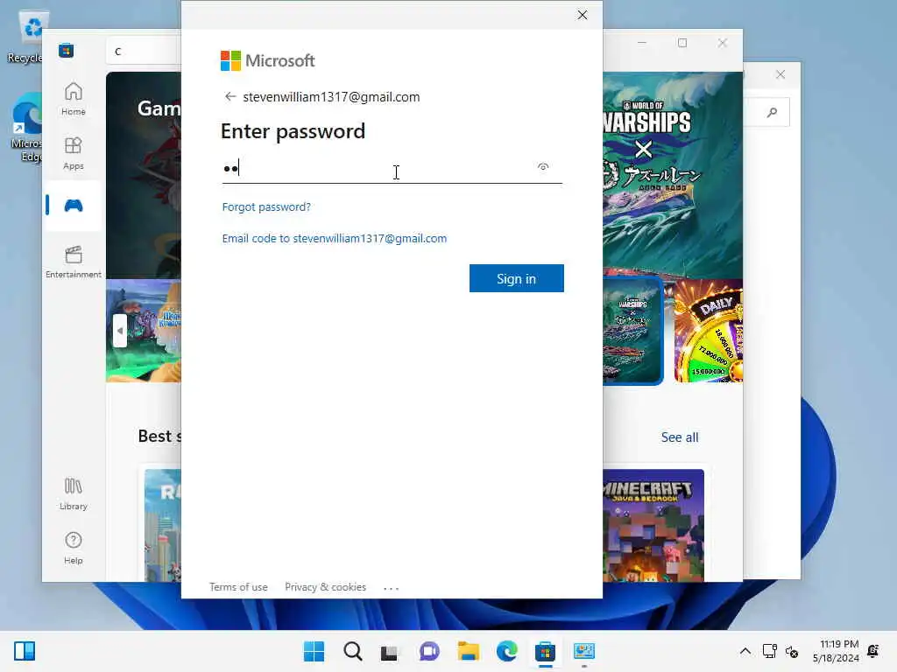Image resolution: width=897 pixels, height=672 pixels.
Task: Open the Chat app from the taskbar
Action: pos(429,651)
